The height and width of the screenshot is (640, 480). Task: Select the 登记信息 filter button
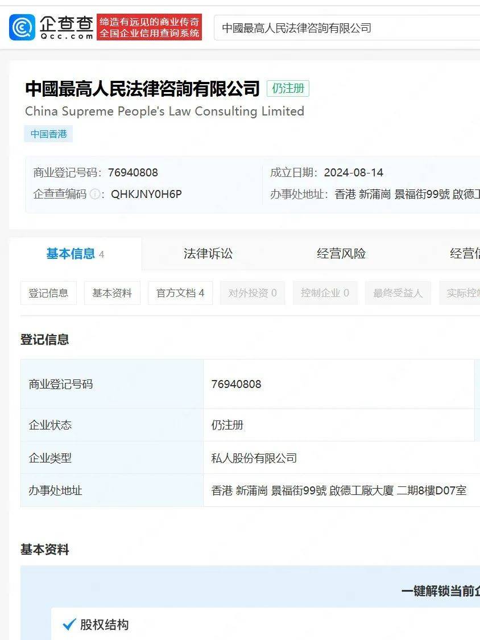pos(48,292)
